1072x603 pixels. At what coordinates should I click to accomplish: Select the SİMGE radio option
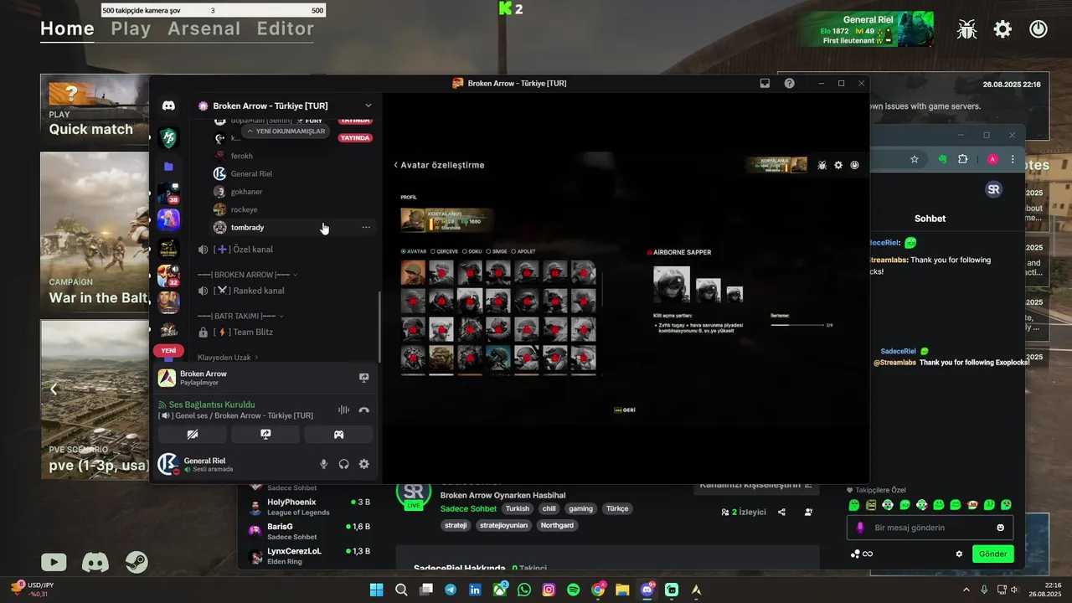click(x=497, y=251)
